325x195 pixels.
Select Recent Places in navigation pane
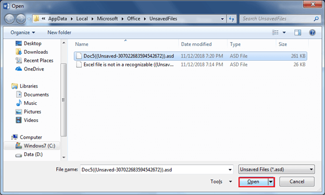[34, 60]
